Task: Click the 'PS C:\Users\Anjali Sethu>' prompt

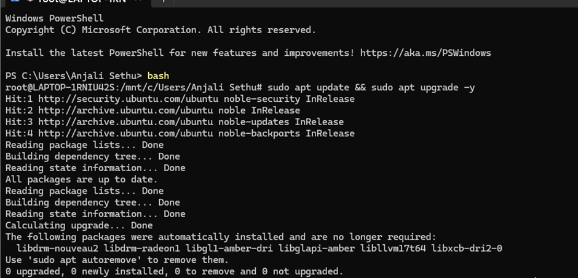Action: click(x=74, y=76)
